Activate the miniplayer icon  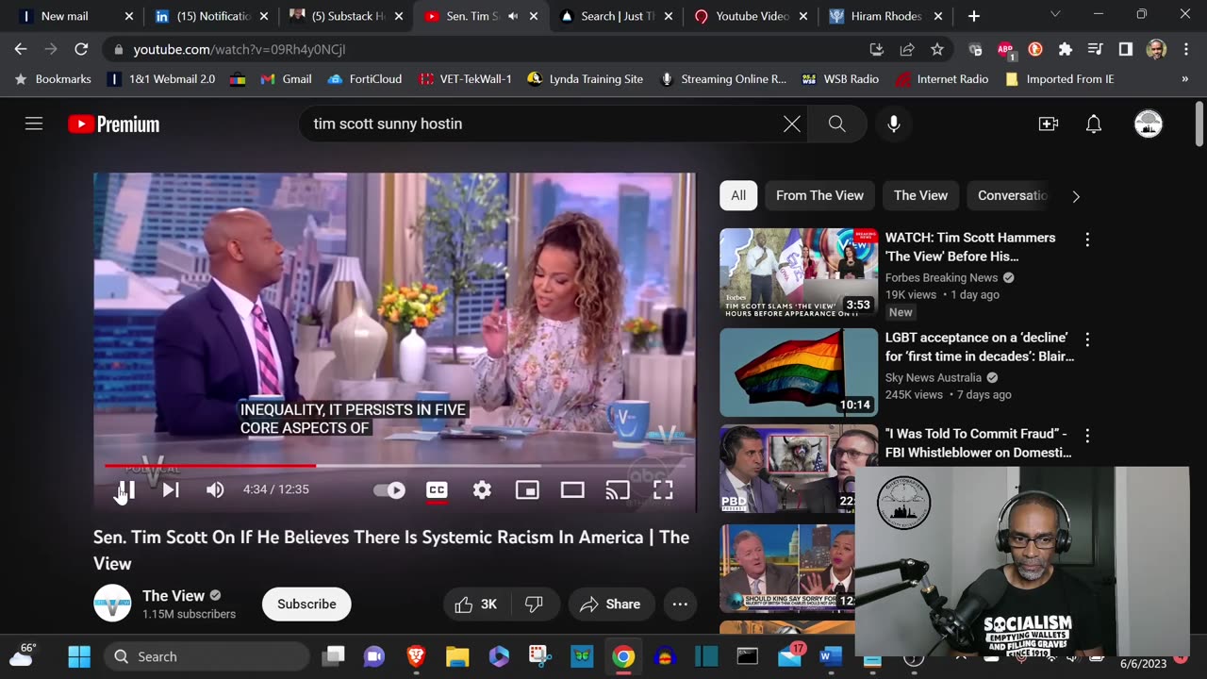coord(527,489)
